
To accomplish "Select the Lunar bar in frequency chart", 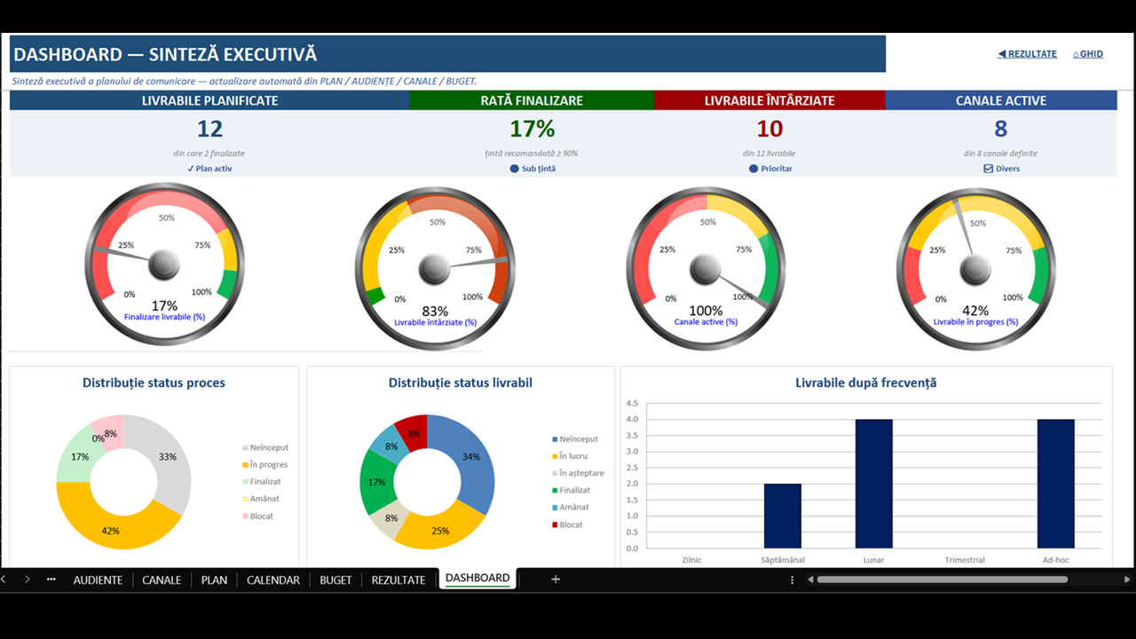I will [x=873, y=484].
